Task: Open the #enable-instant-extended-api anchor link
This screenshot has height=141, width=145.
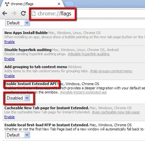Action: pos(83,92)
